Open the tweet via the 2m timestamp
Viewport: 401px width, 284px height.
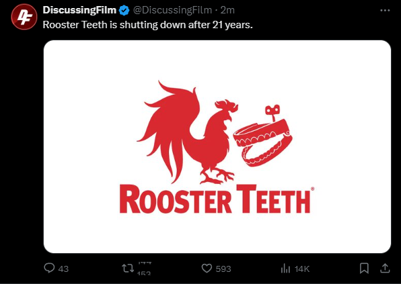pyautogui.click(x=227, y=10)
